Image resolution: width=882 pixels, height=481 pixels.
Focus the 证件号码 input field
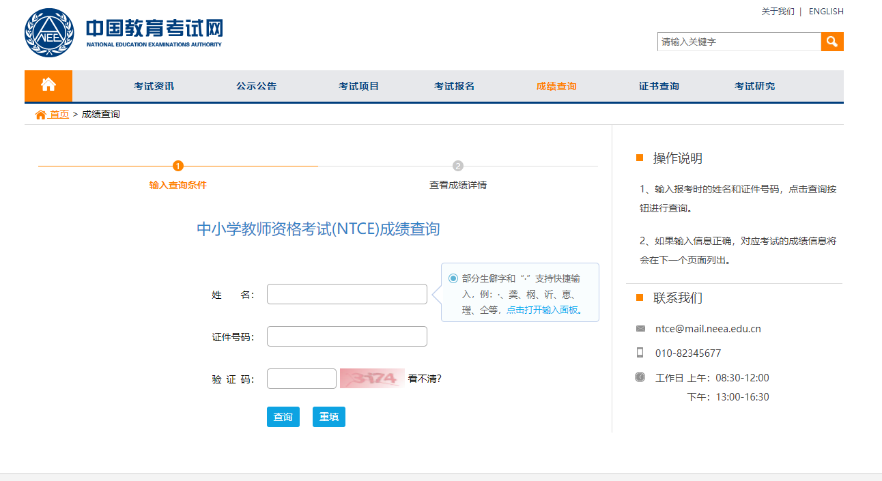[x=347, y=336]
